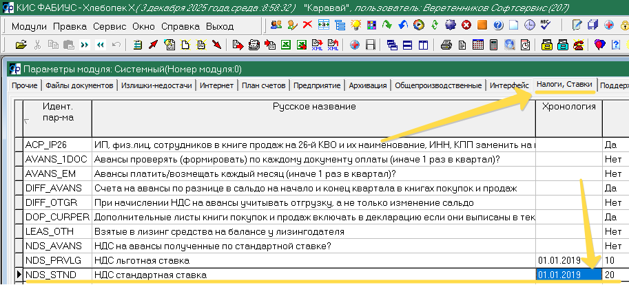Screen dimensions: 629x285
Task: Click the colored squares palette icon
Action: tap(371, 25)
